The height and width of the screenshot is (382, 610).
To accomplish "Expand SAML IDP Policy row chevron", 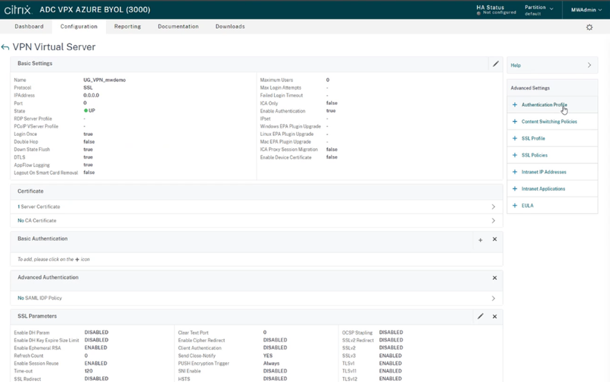I will click(x=494, y=298).
